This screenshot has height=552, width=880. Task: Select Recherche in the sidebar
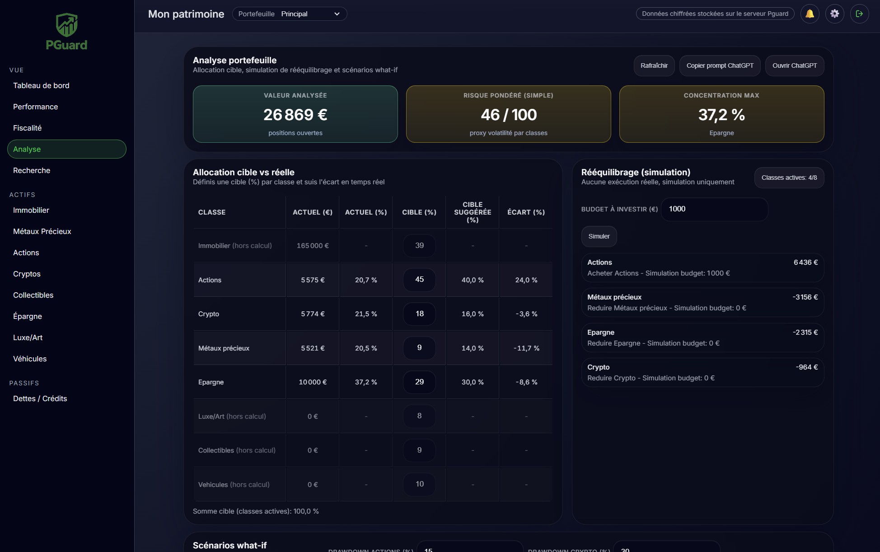pyautogui.click(x=32, y=170)
